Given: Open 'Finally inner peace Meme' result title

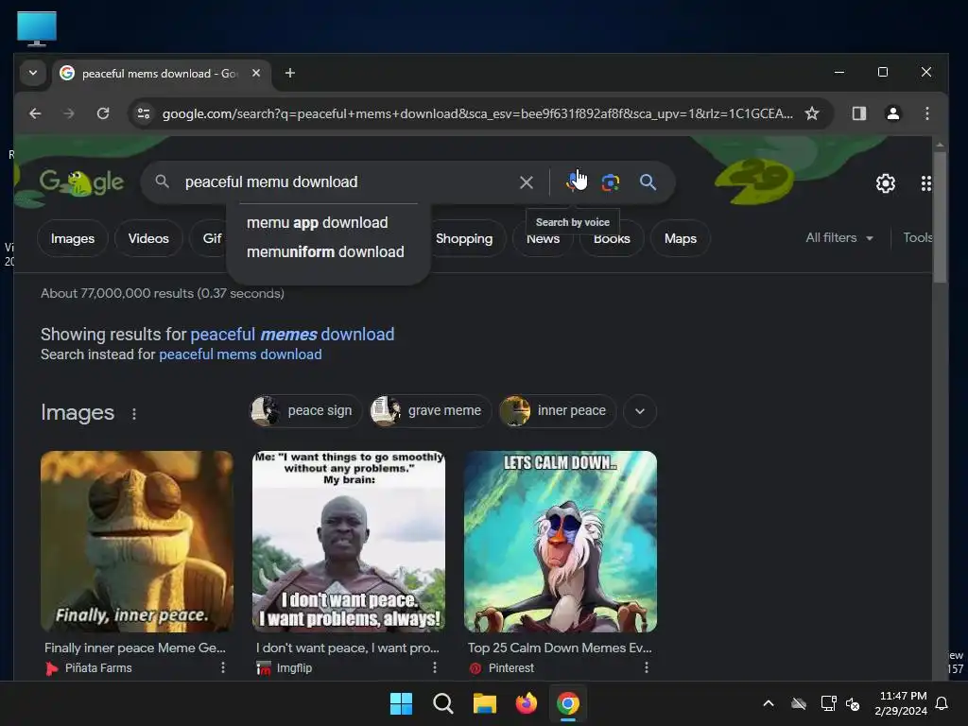Looking at the screenshot, I should (x=134, y=648).
